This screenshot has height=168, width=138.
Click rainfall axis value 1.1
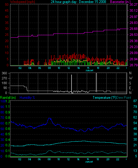point(8,107)
